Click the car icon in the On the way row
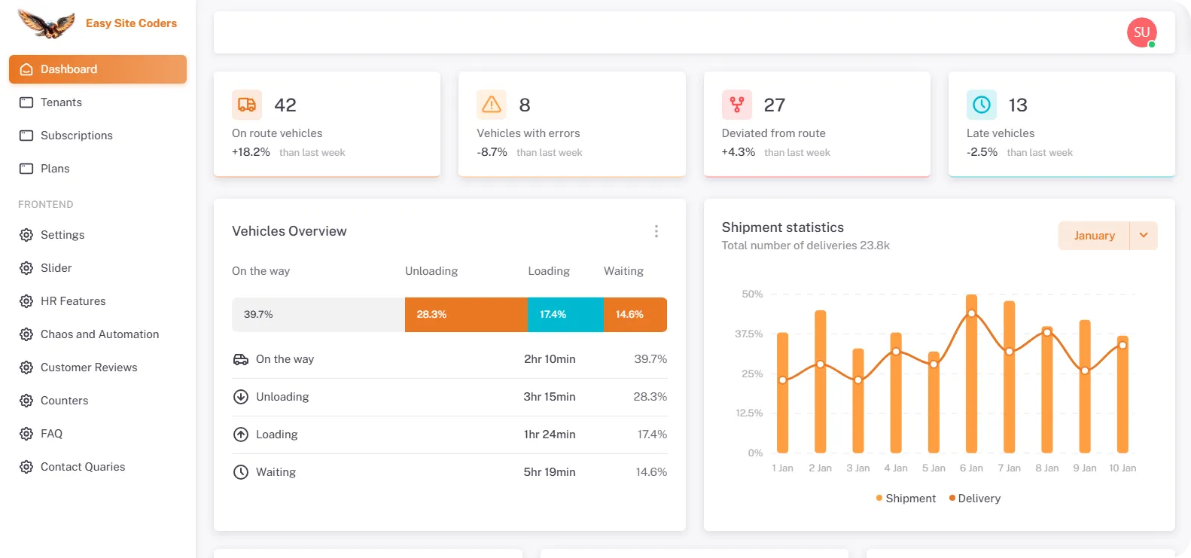The height and width of the screenshot is (558, 1191). point(241,359)
